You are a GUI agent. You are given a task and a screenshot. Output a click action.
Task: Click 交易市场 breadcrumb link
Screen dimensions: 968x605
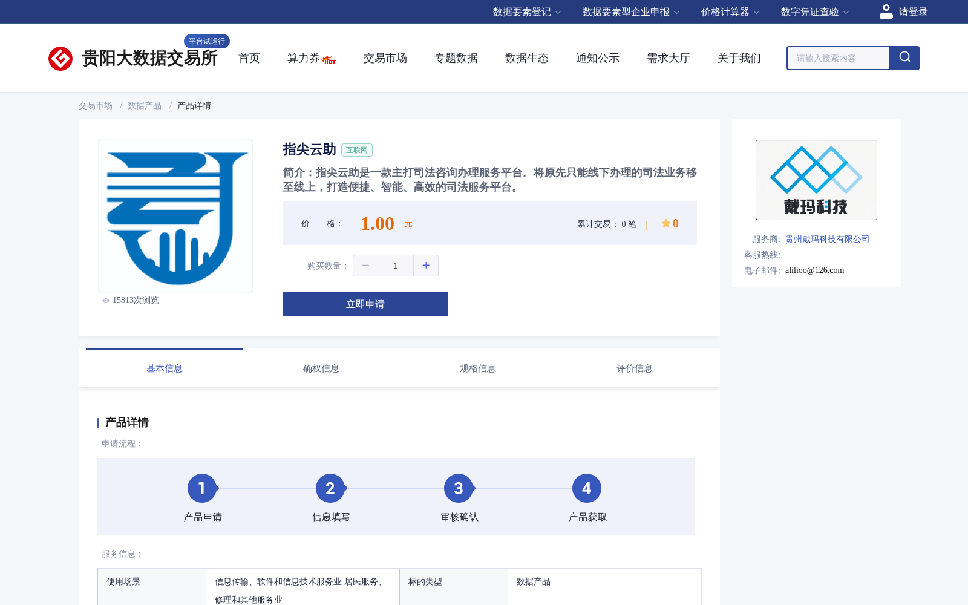(x=96, y=105)
